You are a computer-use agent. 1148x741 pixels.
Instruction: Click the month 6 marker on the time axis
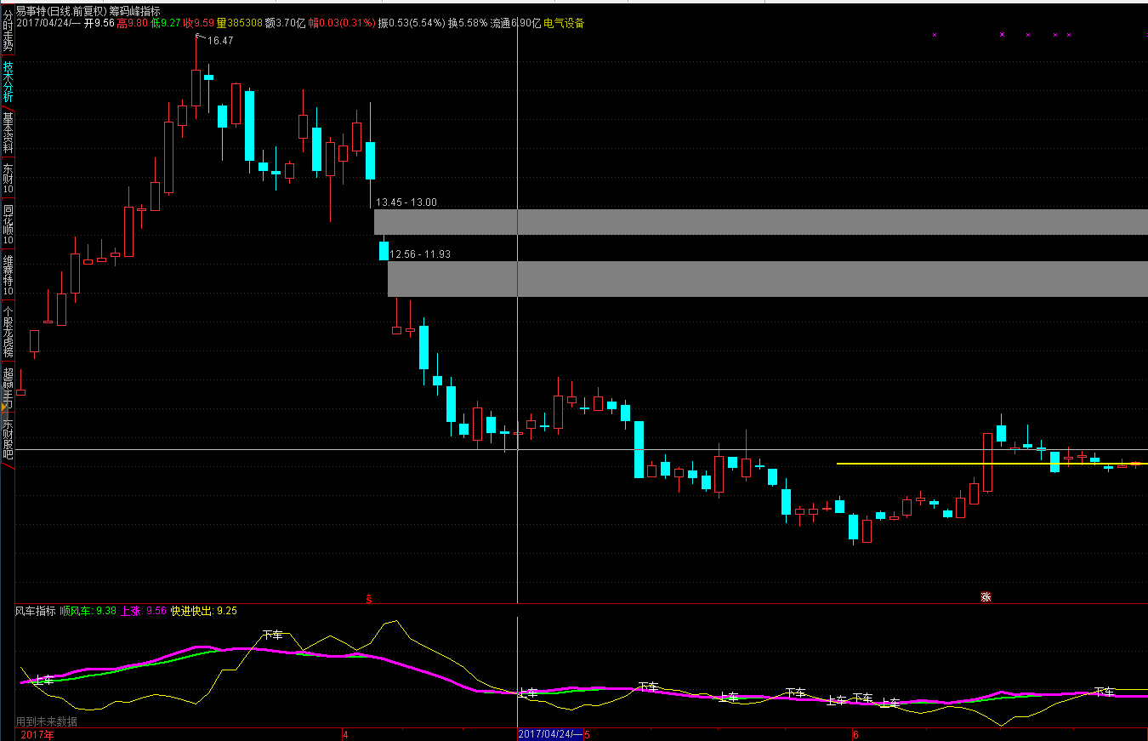pos(856,734)
